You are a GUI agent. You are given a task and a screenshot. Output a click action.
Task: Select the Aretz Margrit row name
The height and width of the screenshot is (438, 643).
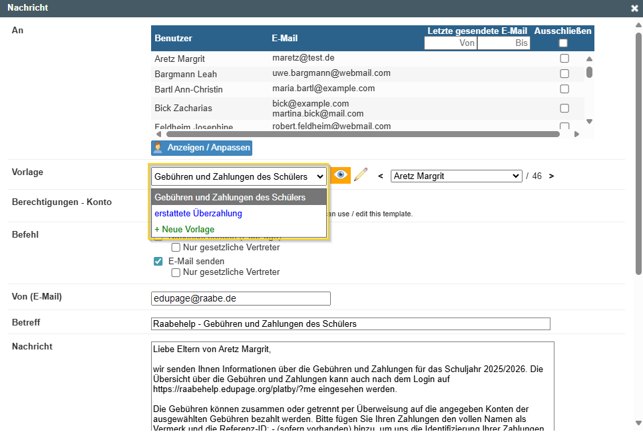[180, 59]
